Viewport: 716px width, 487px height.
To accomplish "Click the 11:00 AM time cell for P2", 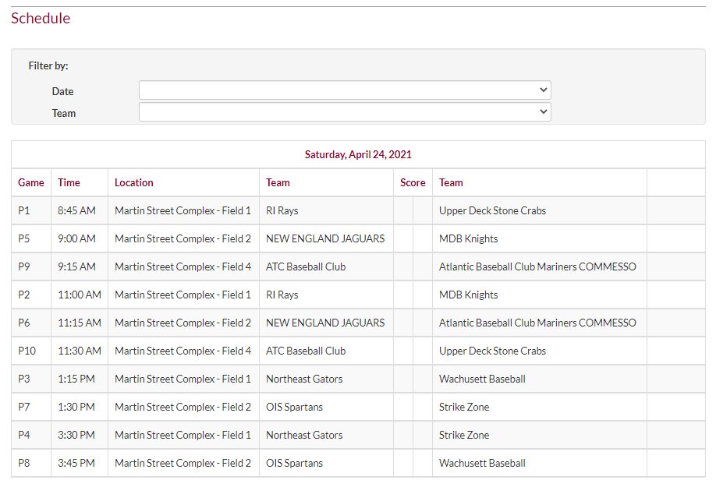I will 80,295.
